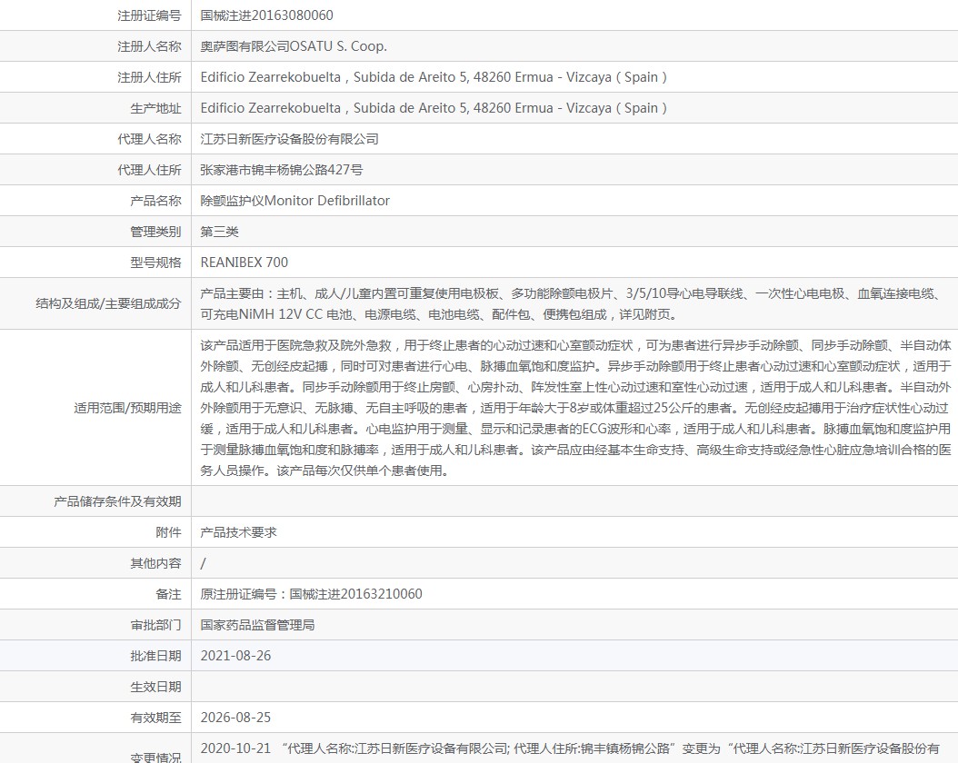Click agent address 张家港市锦丰杨锦公路427号
The image size is (958, 763).
(282, 170)
